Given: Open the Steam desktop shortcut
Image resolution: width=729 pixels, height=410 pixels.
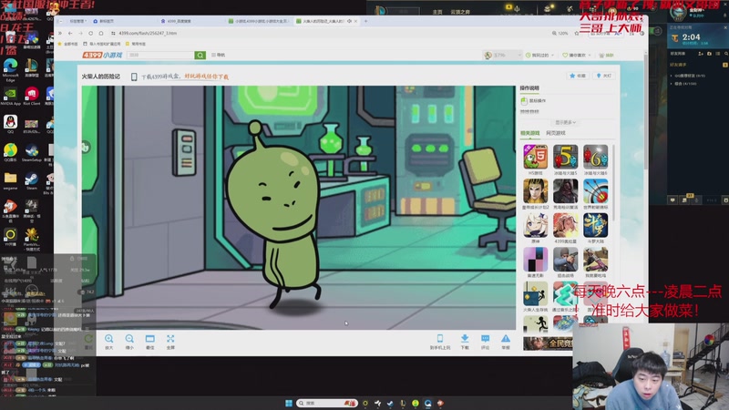Looking at the screenshot, I should 32,180.
